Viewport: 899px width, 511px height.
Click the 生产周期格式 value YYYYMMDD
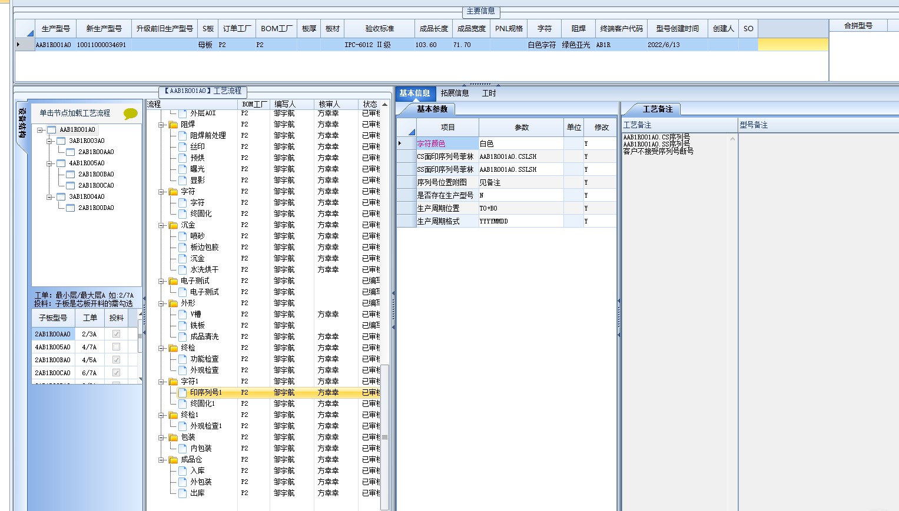(521, 221)
